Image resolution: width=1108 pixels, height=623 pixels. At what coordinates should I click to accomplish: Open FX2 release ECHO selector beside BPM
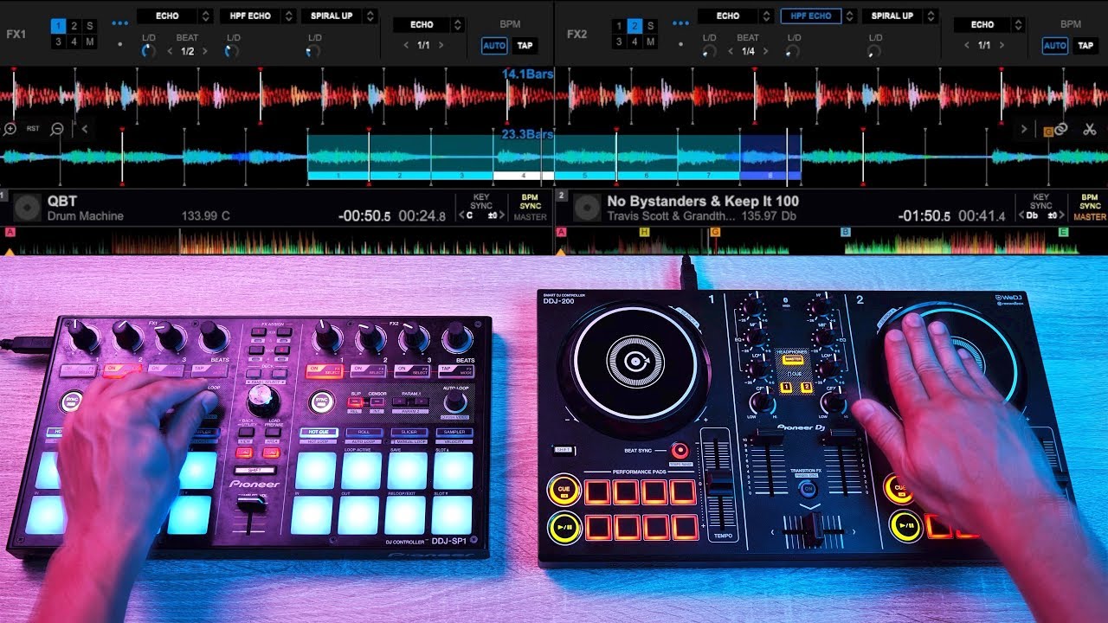pos(1019,24)
